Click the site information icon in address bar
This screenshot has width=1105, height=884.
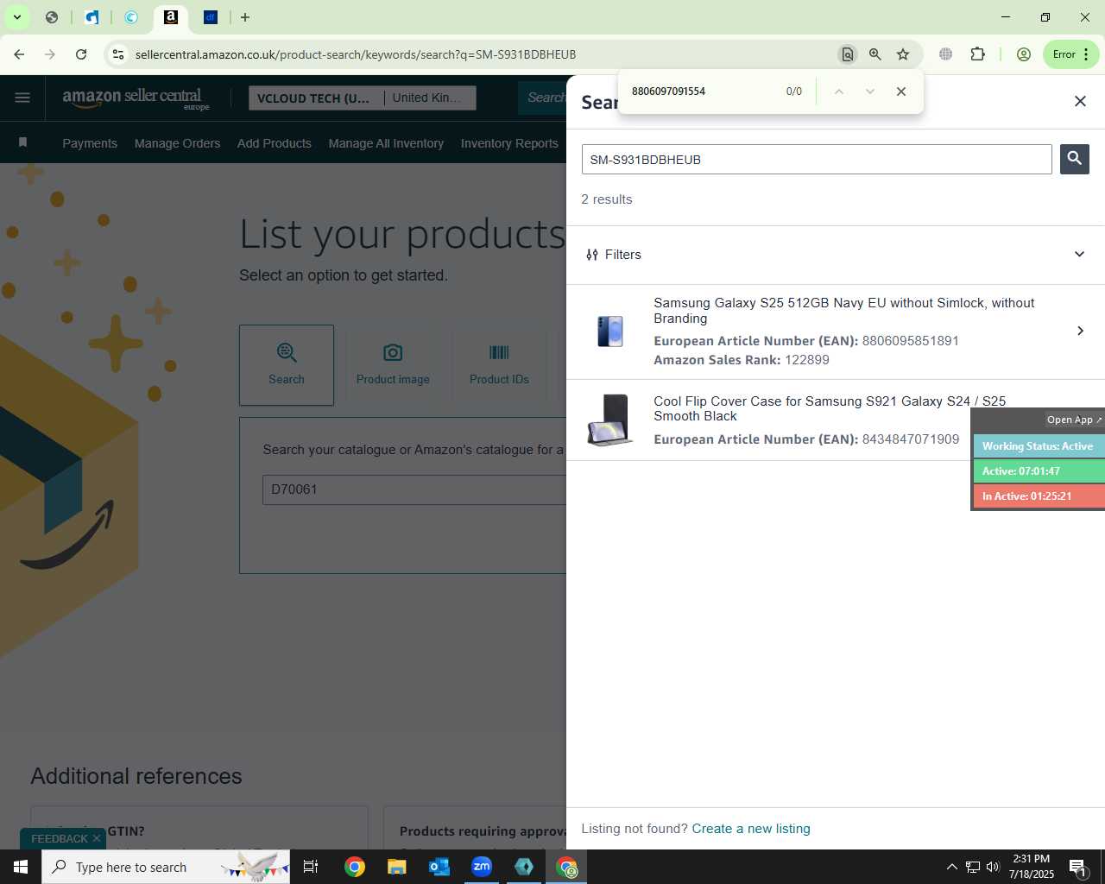pyautogui.click(x=118, y=54)
